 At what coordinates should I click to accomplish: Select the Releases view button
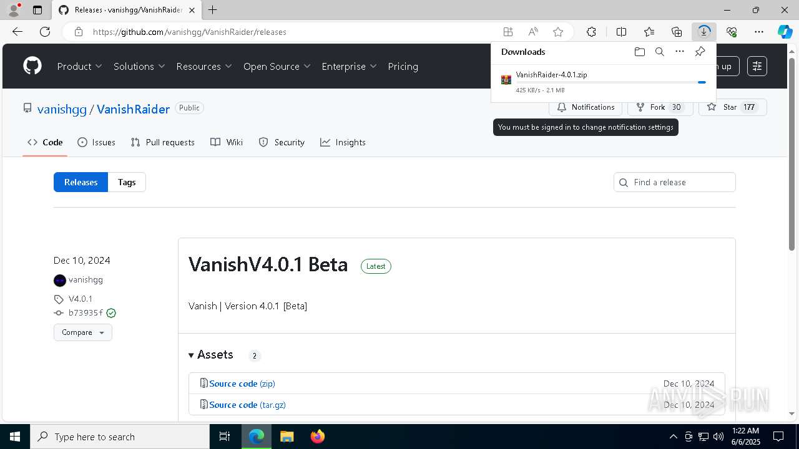click(x=81, y=182)
